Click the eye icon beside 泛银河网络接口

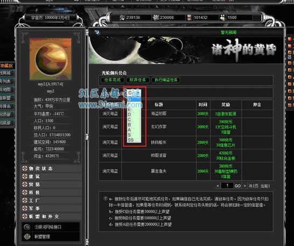[27, 227]
